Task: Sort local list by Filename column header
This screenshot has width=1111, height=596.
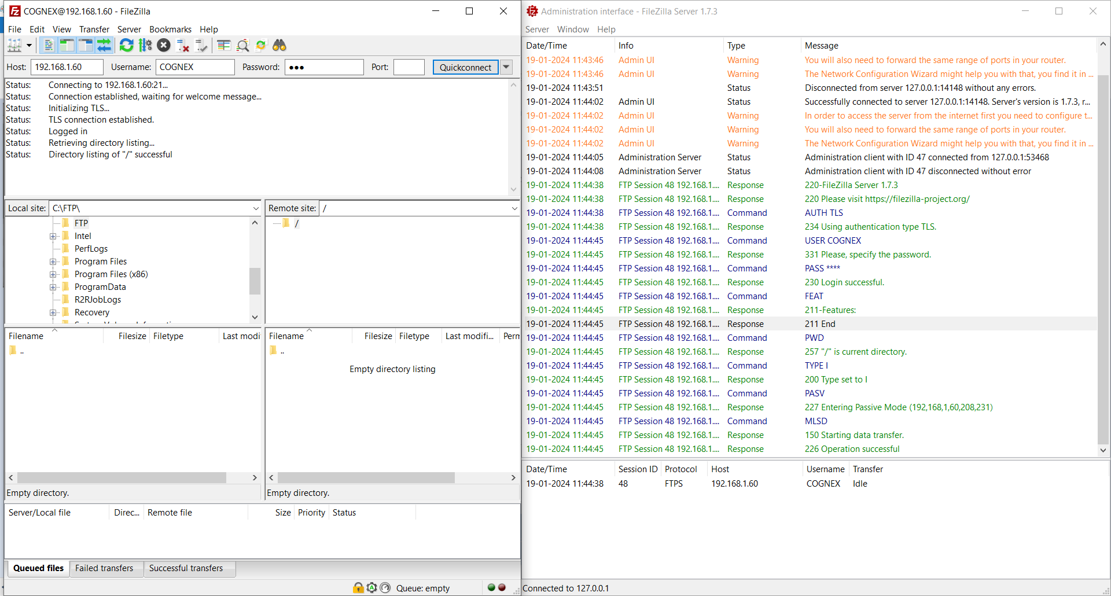Action: pyautogui.click(x=54, y=336)
